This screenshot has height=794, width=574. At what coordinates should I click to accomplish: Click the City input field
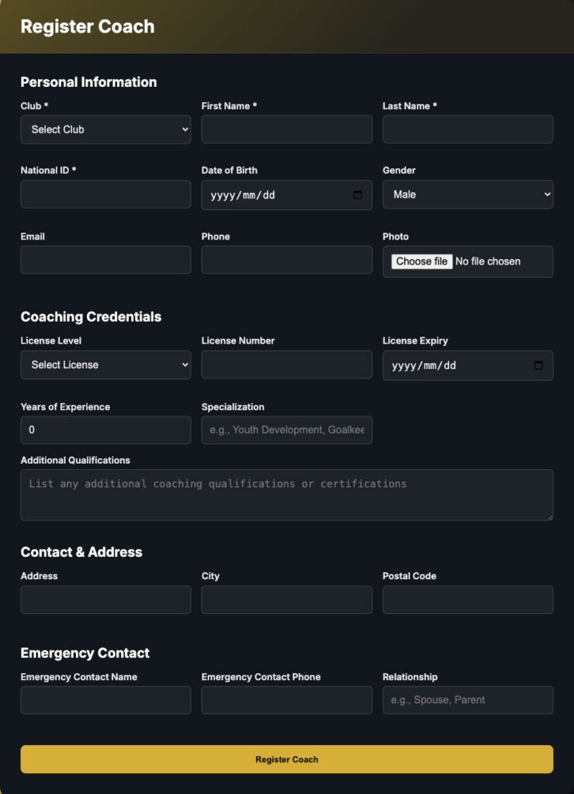tap(287, 599)
